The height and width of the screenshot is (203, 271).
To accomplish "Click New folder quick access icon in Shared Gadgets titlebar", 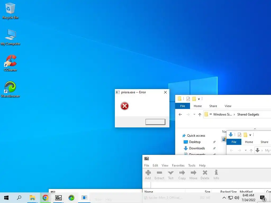I will [x=194, y=99].
